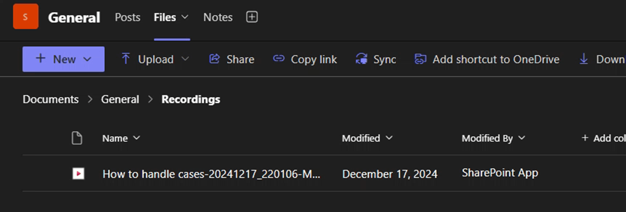
Task: Click the add tab plus icon
Action: 252,17
